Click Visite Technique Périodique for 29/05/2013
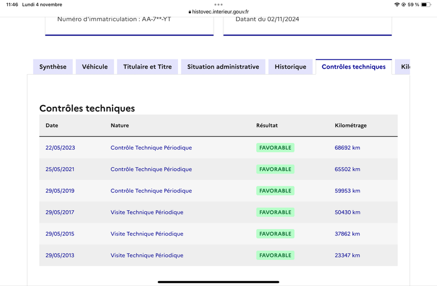The image size is (437, 286). (147, 255)
